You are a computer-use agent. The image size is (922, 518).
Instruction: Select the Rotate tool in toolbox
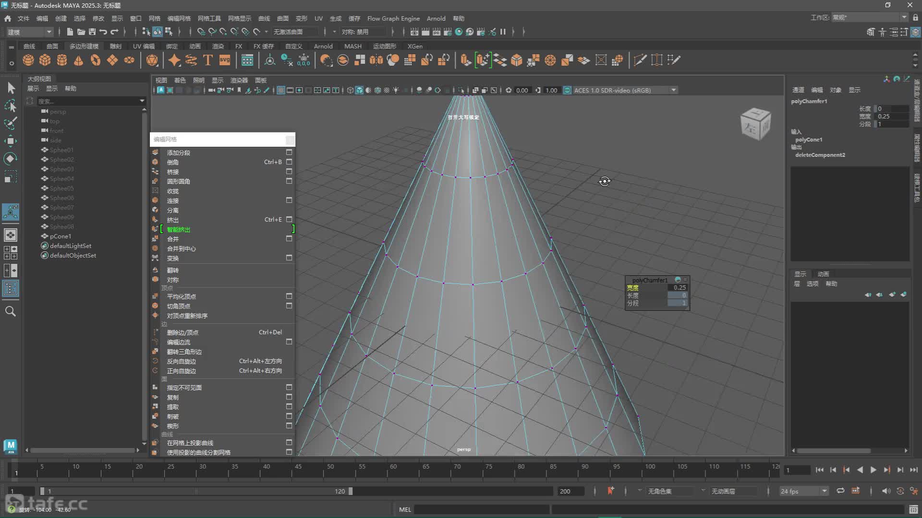pyautogui.click(x=11, y=158)
